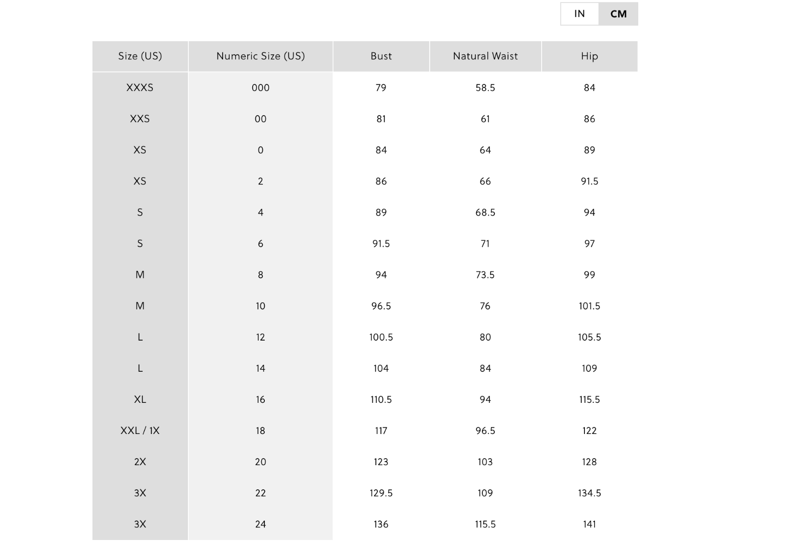Switch units to IN
The image size is (804, 543).
pyautogui.click(x=579, y=14)
